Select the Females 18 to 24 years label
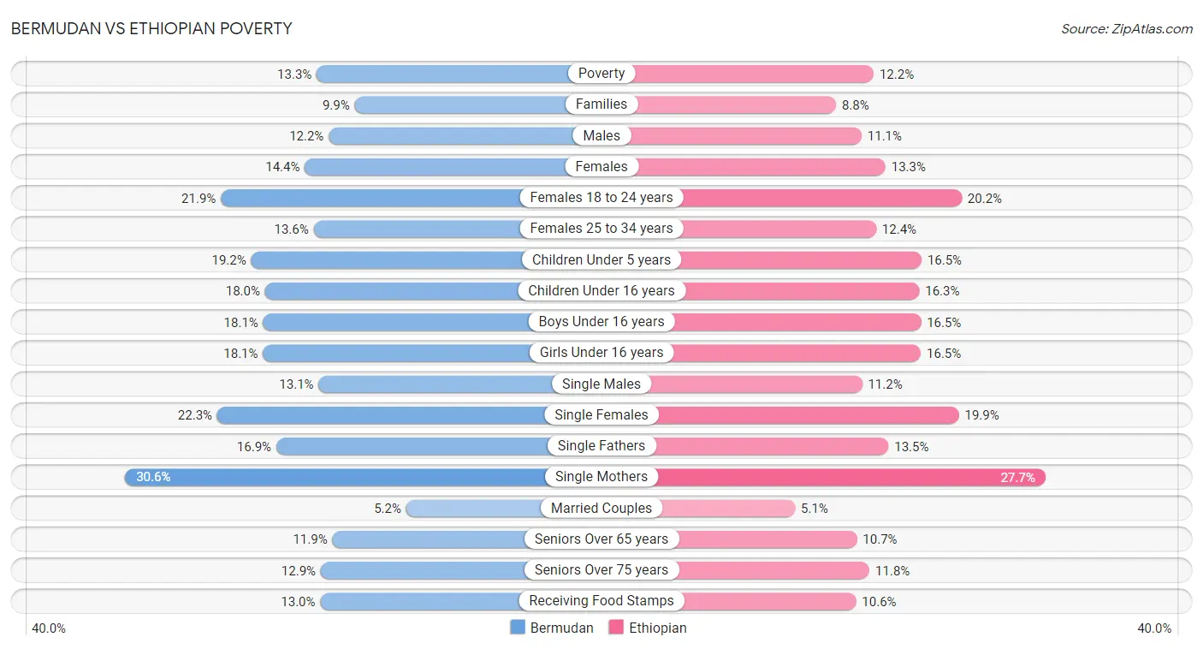1203x649 pixels. [601, 198]
